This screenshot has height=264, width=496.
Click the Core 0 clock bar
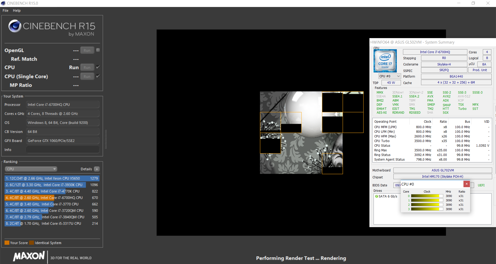(427, 196)
